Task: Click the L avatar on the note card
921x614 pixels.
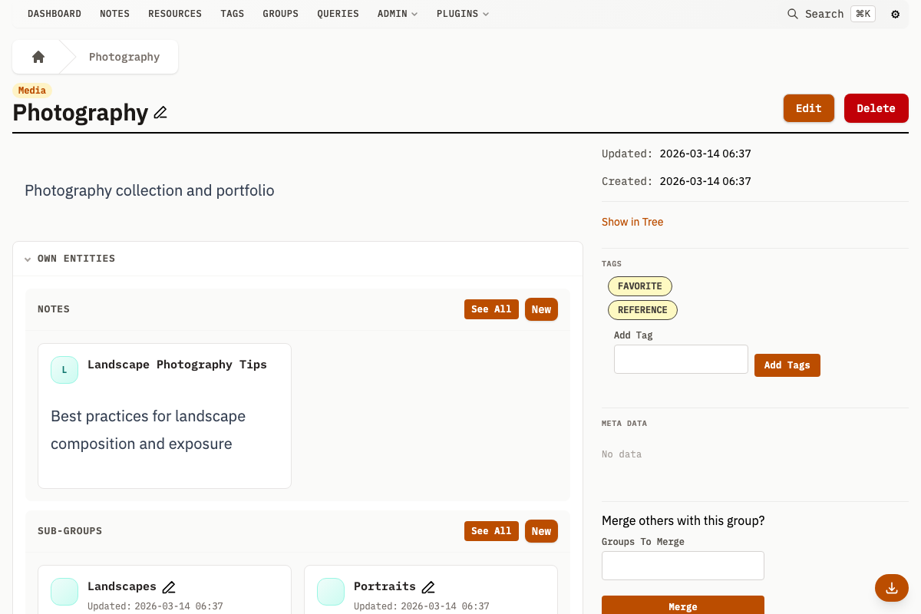Action: tap(64, 369)
